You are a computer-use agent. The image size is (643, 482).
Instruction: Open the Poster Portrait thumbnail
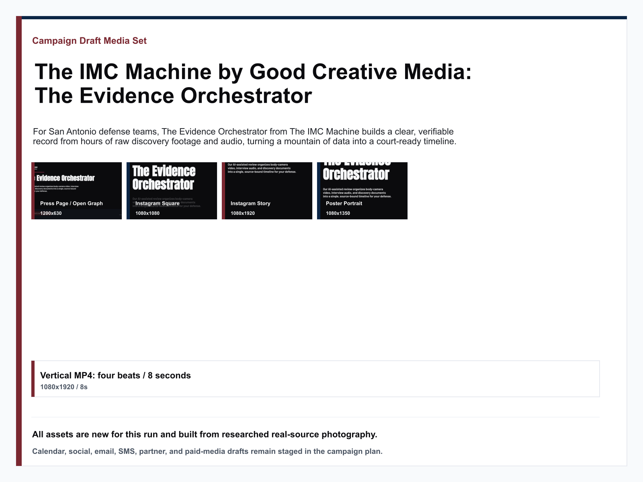[362, 191]
